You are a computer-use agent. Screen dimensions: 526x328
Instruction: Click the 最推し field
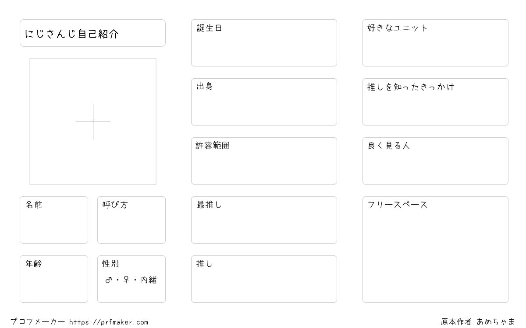click(264, 220)
